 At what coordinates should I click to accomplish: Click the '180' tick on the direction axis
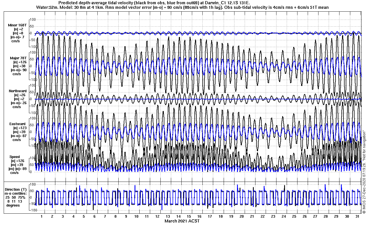click(x=32, y=184)
